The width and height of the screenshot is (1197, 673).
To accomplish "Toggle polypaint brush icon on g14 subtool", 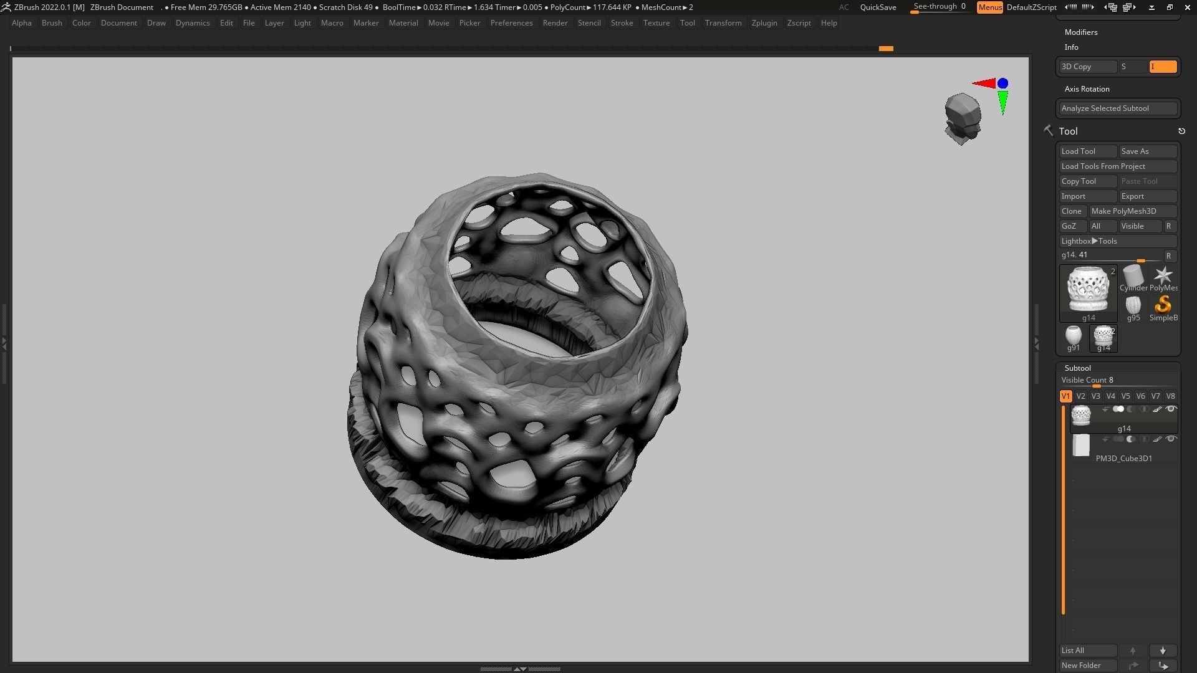I will 1157,409.
